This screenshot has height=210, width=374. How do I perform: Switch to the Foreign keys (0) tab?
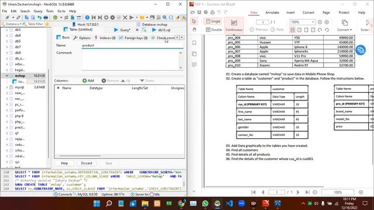tap(133, 37)
